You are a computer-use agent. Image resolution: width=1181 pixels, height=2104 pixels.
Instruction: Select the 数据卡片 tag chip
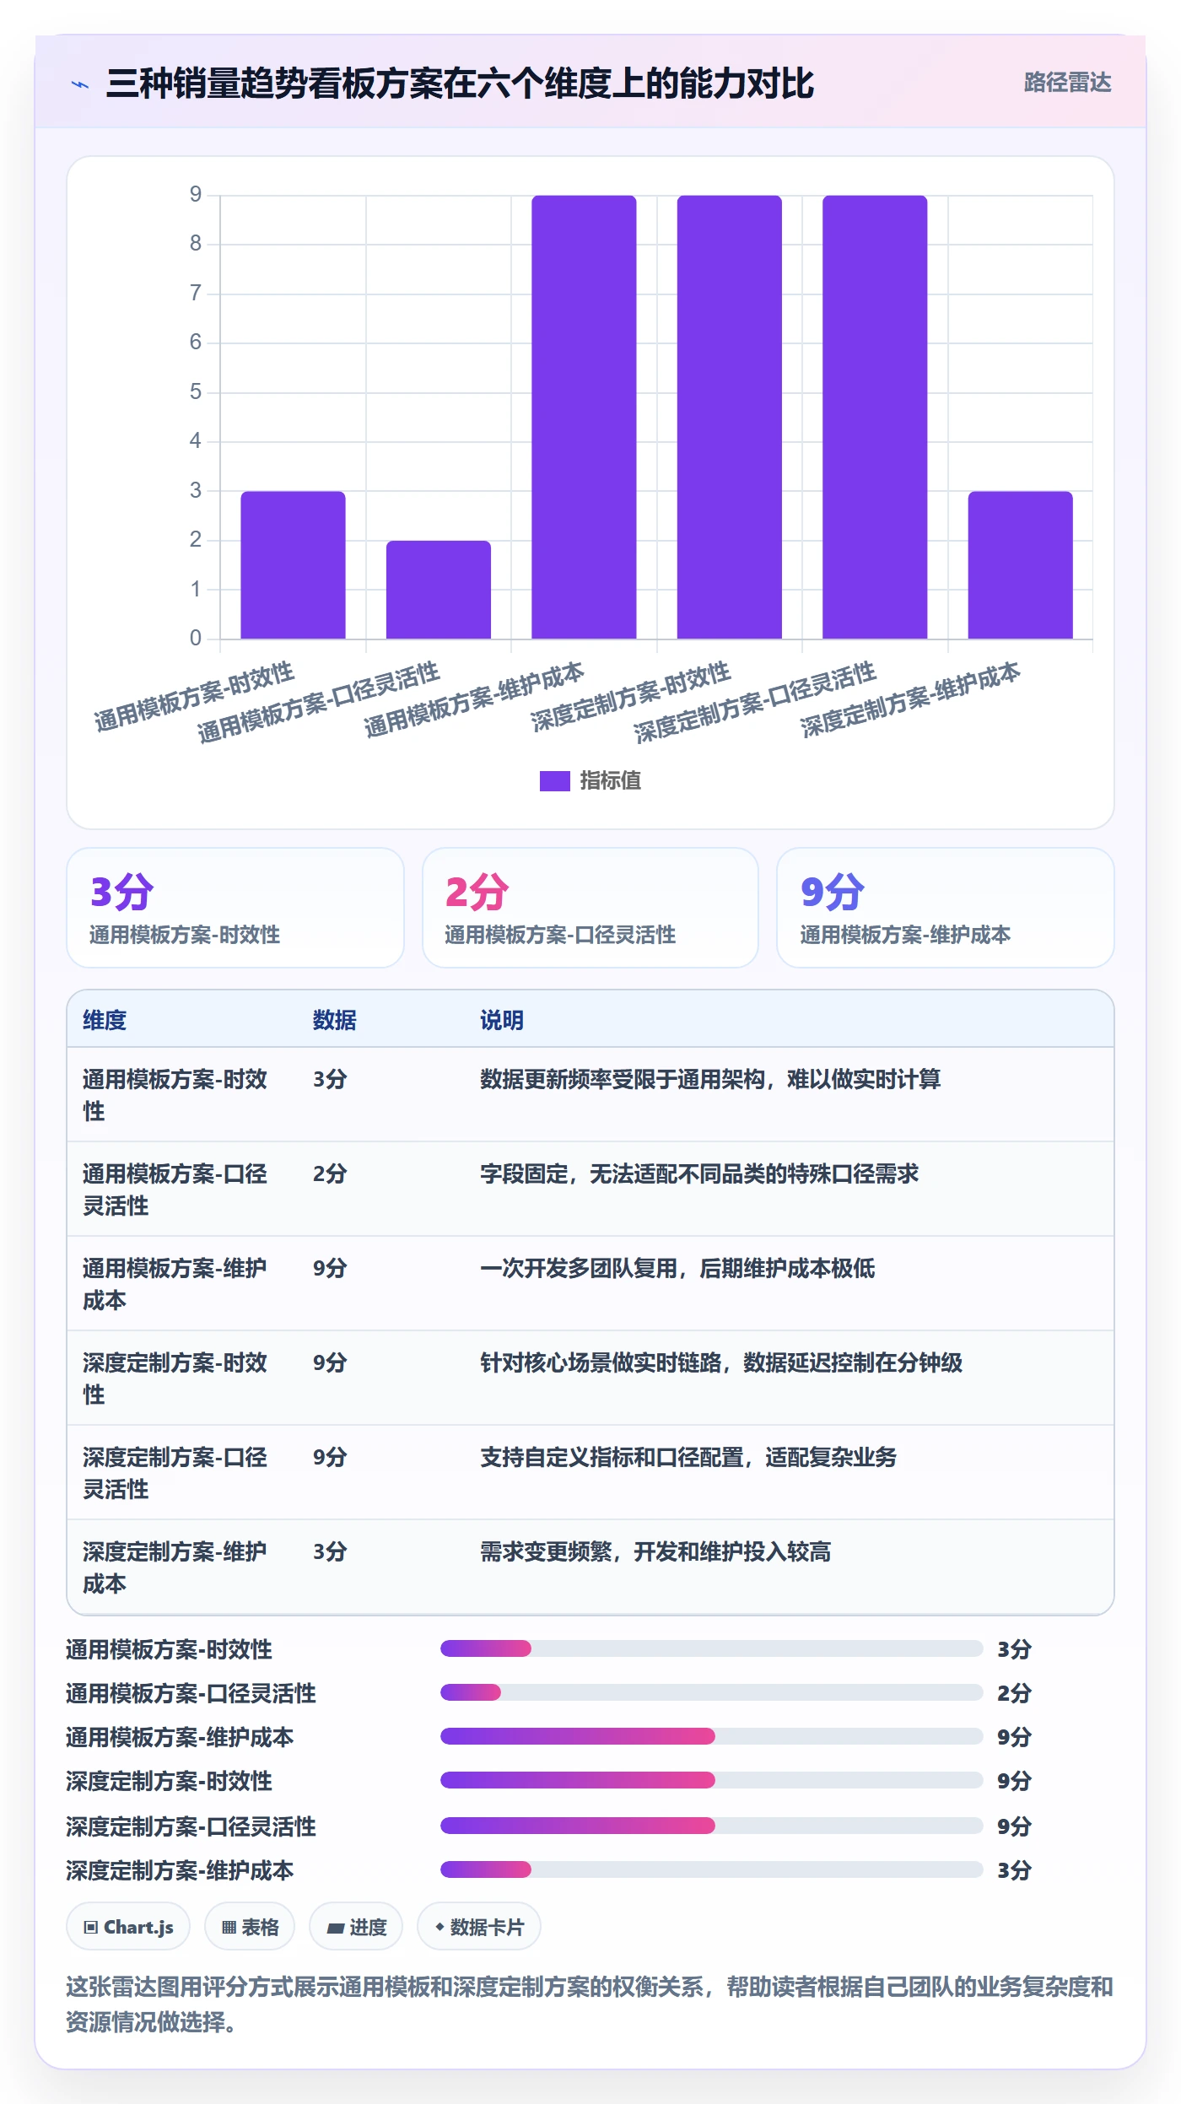479,1926
